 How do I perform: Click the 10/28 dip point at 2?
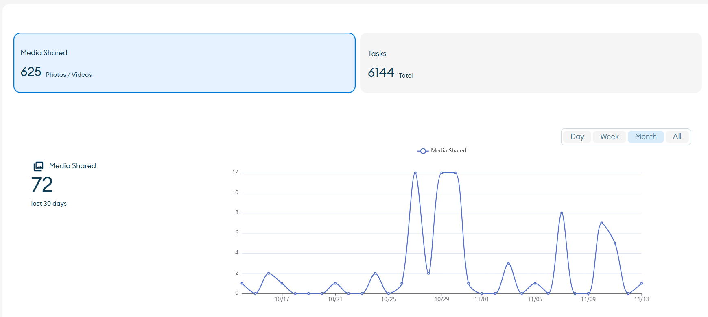pyautogui.click(x=428, y=273)
